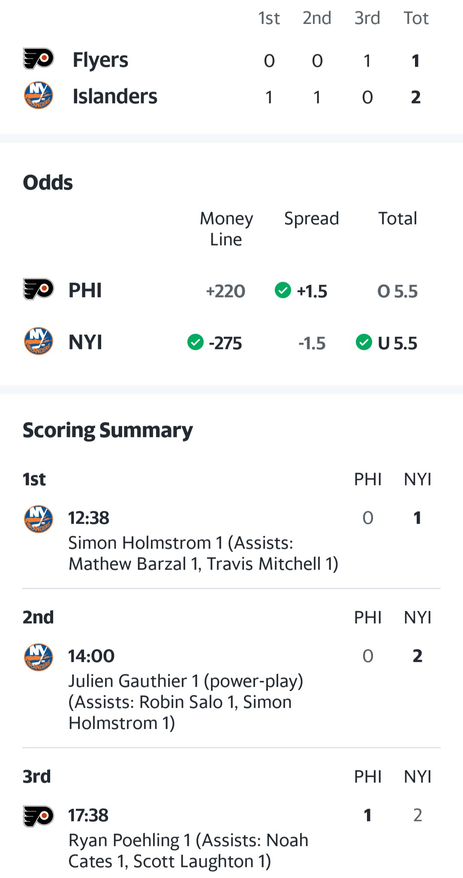Image resolution: width=463 pixels, height=878 pixels.
Task: Tap the PHI logo in the Odds section
Action: pos(38,290)
